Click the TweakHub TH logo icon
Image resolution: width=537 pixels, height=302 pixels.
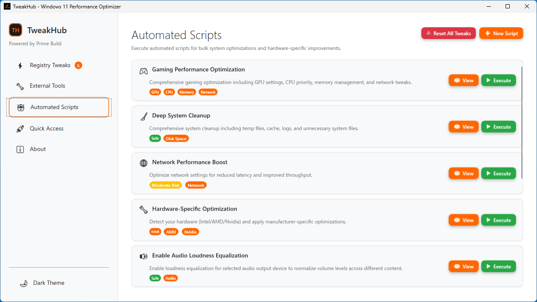click(x=16, y=30)
